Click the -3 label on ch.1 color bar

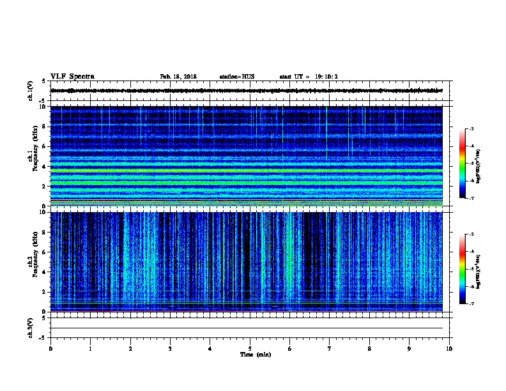(471, 128)
